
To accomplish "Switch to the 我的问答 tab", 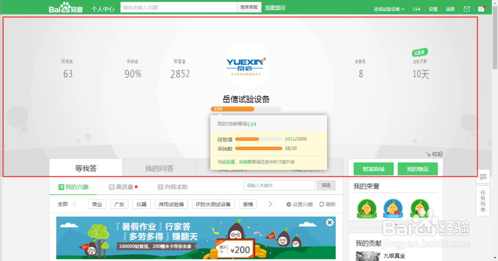I will tap(159, 168).
